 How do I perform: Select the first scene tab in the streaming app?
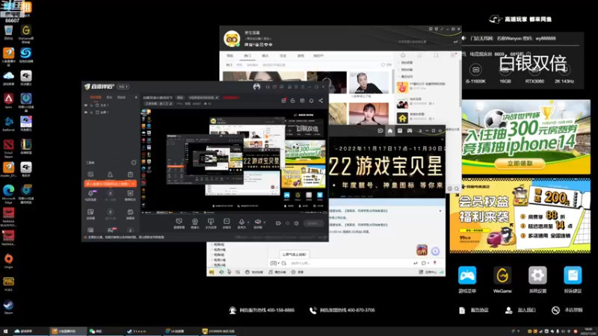coord(96,98)
